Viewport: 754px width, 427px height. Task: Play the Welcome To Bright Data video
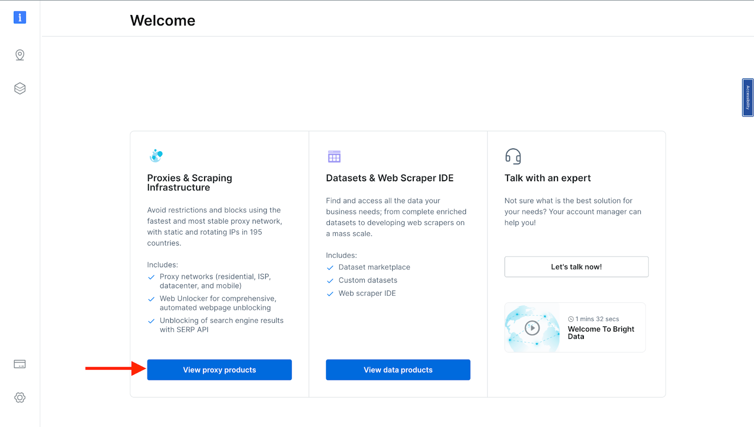click(532, 328)
